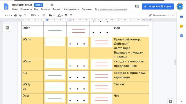Click the Als table cell

(x=32, y=76)
